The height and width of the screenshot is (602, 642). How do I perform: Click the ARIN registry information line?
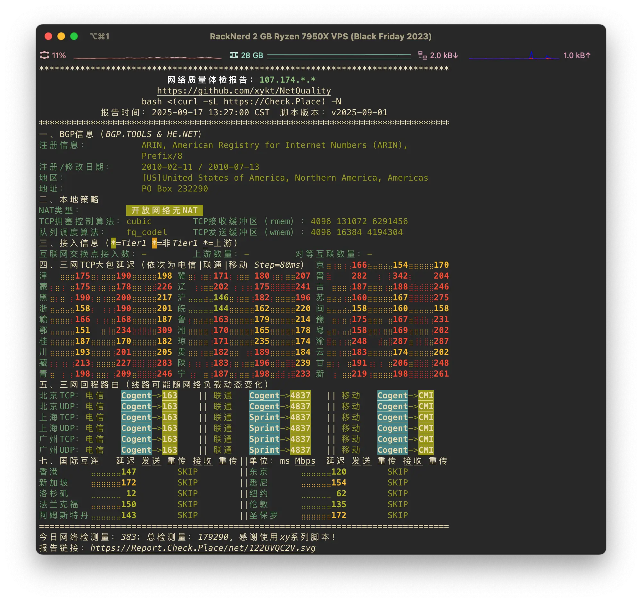click(x=275, y=145)
